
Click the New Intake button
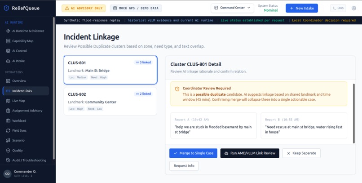(x=302, y=8)
